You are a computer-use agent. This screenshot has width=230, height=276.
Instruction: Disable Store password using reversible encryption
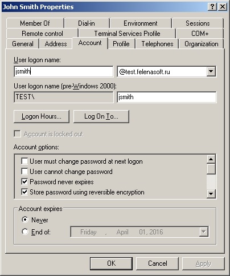tap(24, 192)
